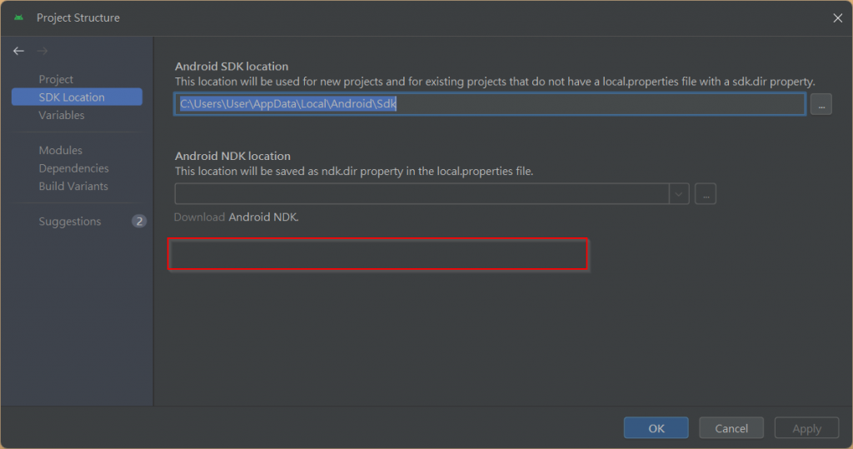Open Dependencies section in the sidebar
Viewport: 853px width, 449px height.
point(73,168)
